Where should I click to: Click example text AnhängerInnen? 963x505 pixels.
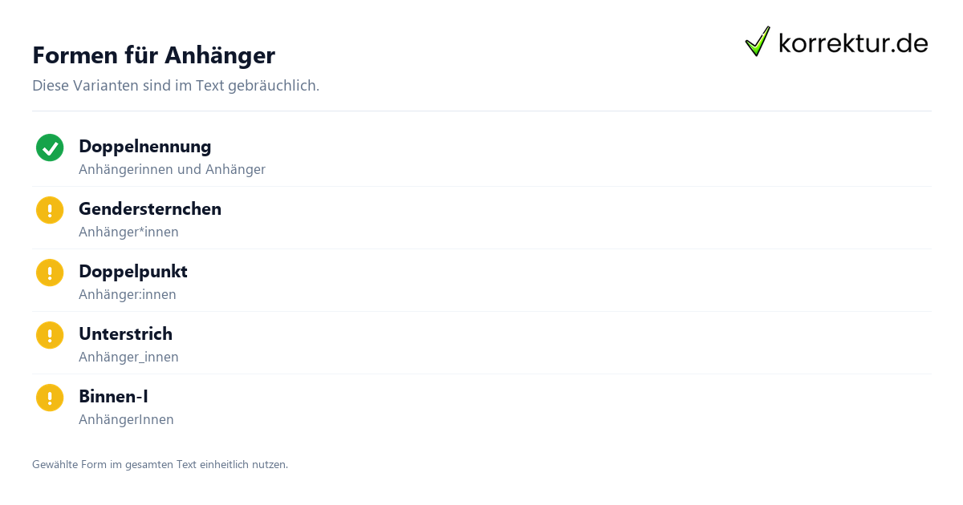pyautogui.click(x=126, y=420)
